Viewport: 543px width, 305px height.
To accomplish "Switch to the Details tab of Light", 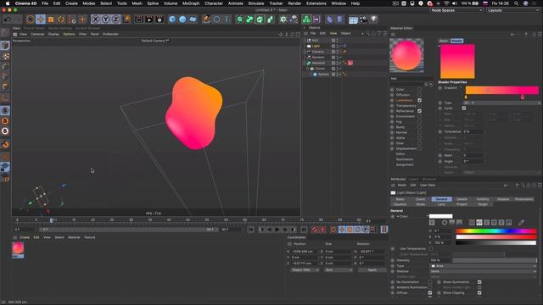I will coord(462,199).
